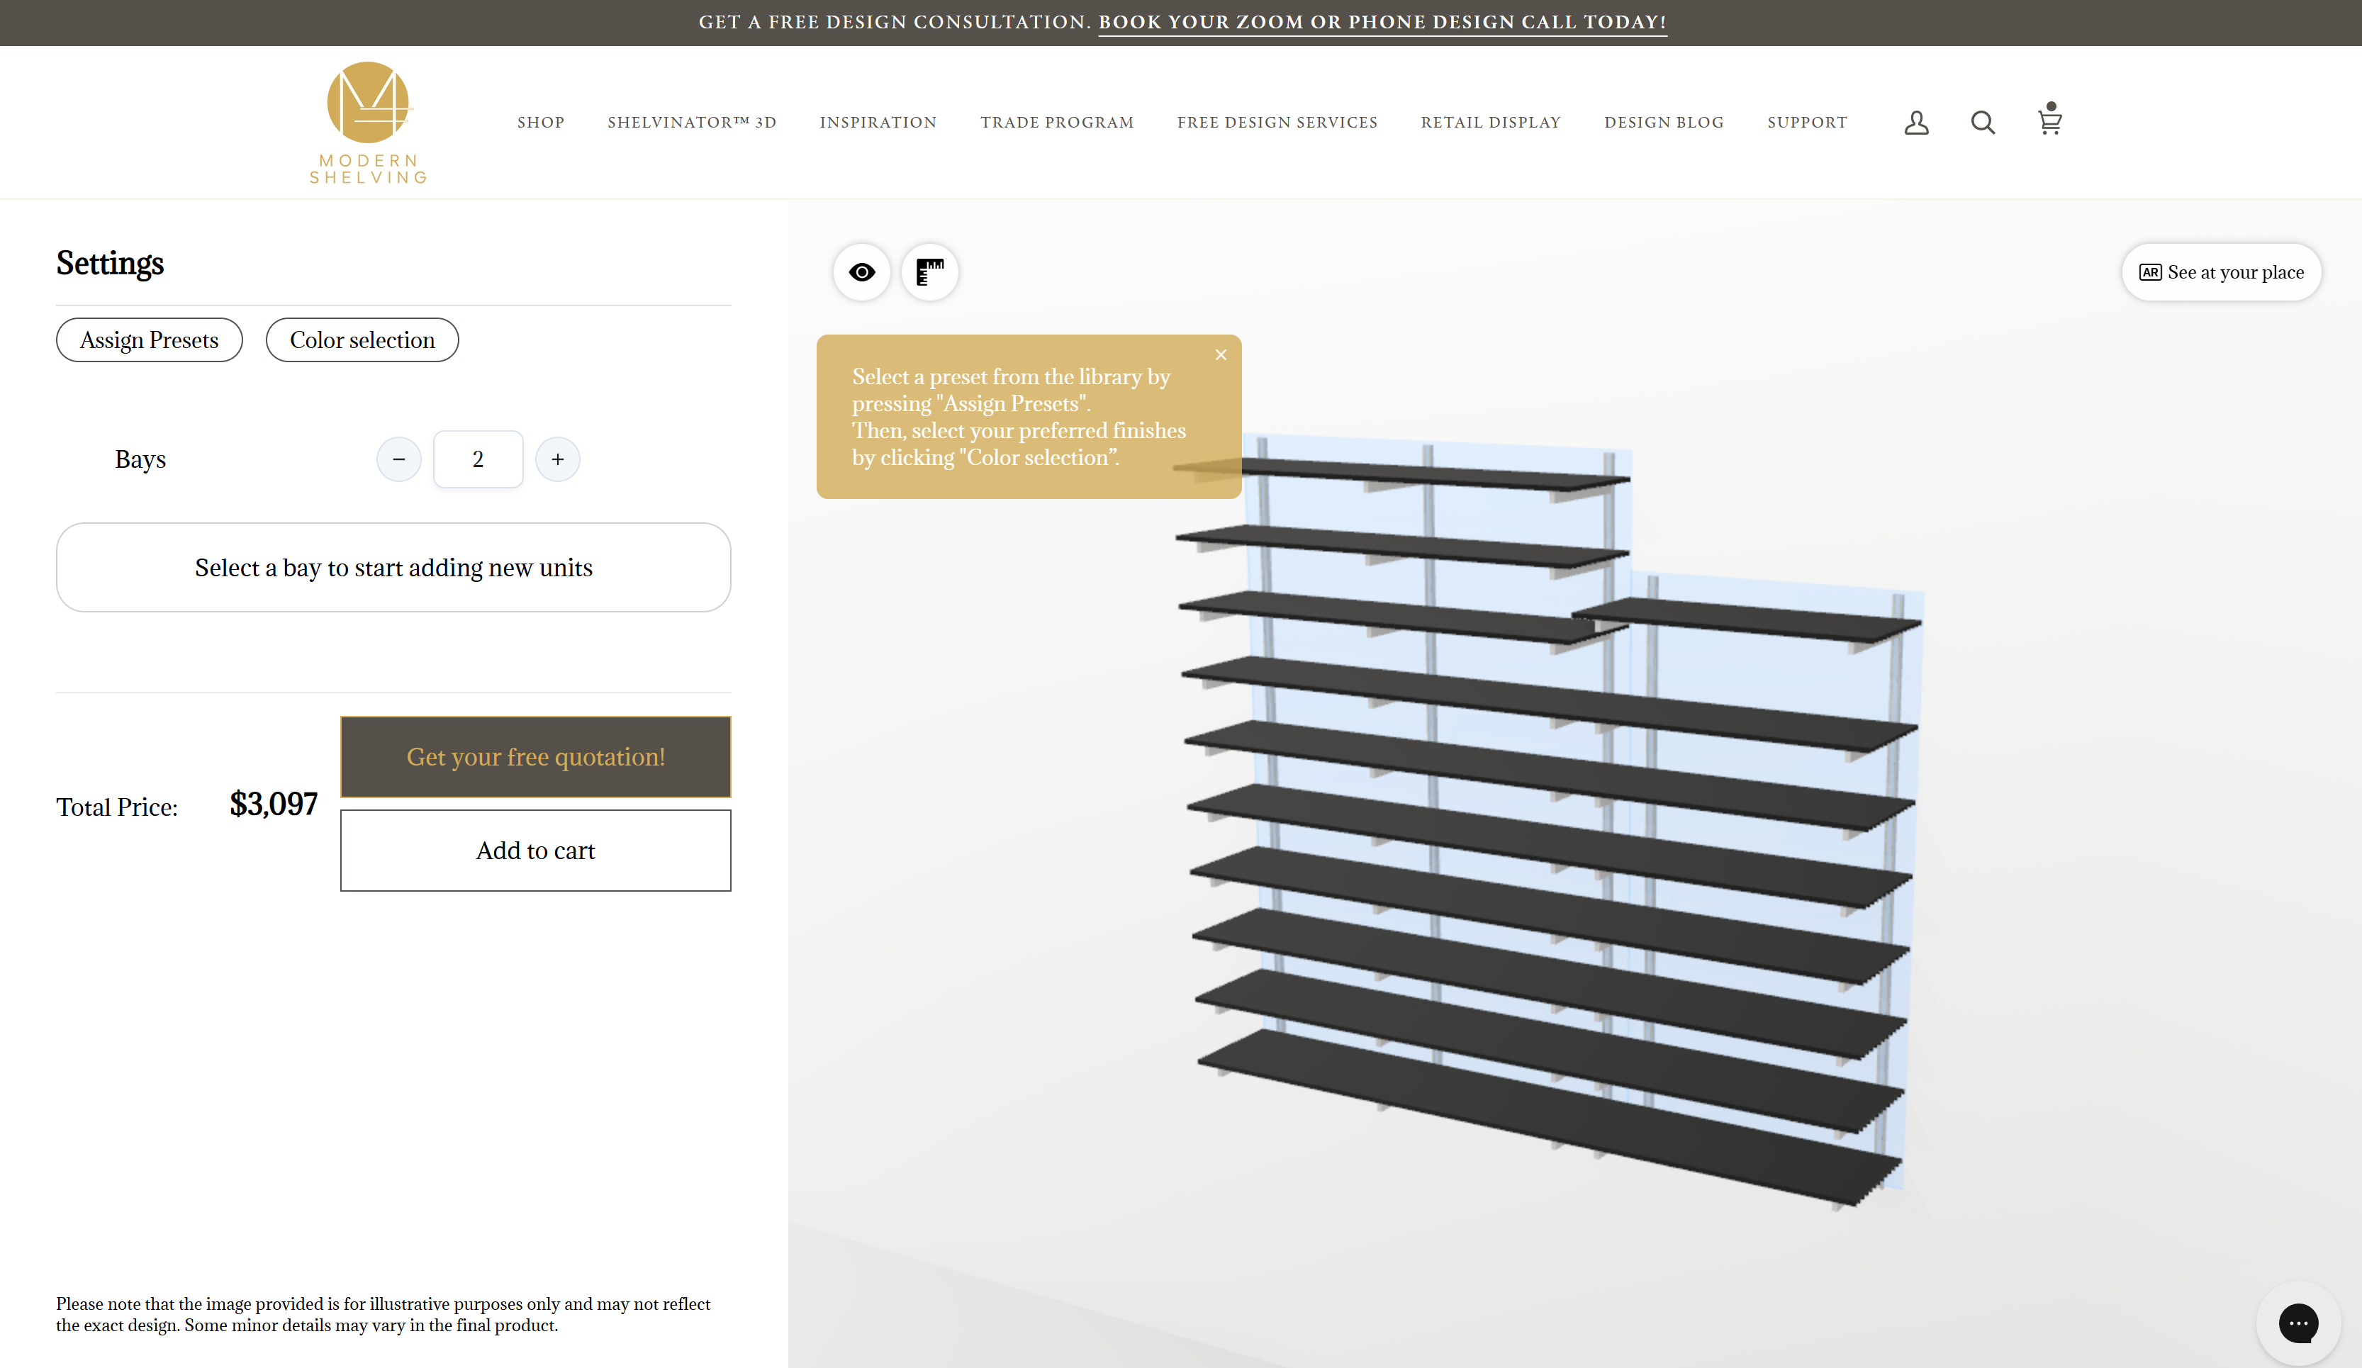
Task: Click the Modern Shelving logo
Action: point(369,122)
